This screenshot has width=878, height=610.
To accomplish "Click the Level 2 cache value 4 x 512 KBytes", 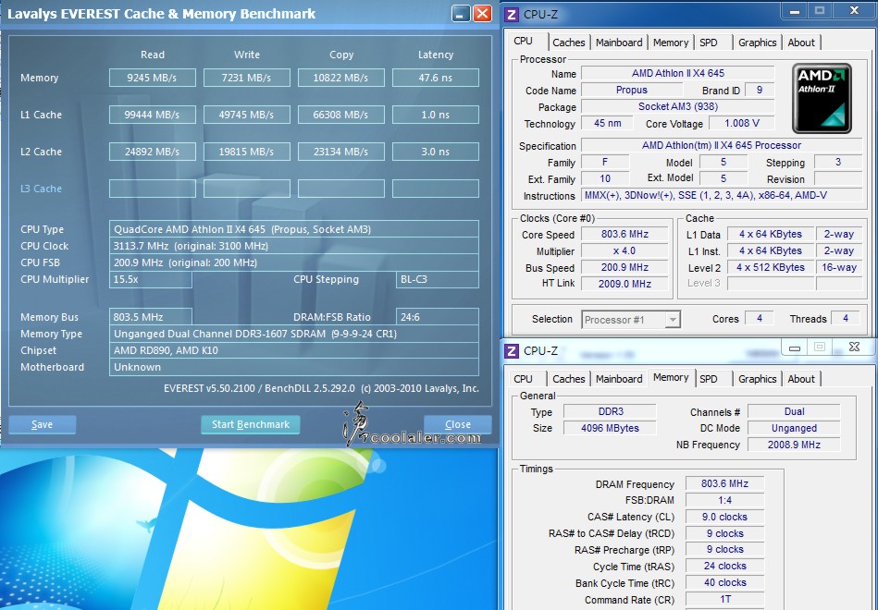I will 770,267.
